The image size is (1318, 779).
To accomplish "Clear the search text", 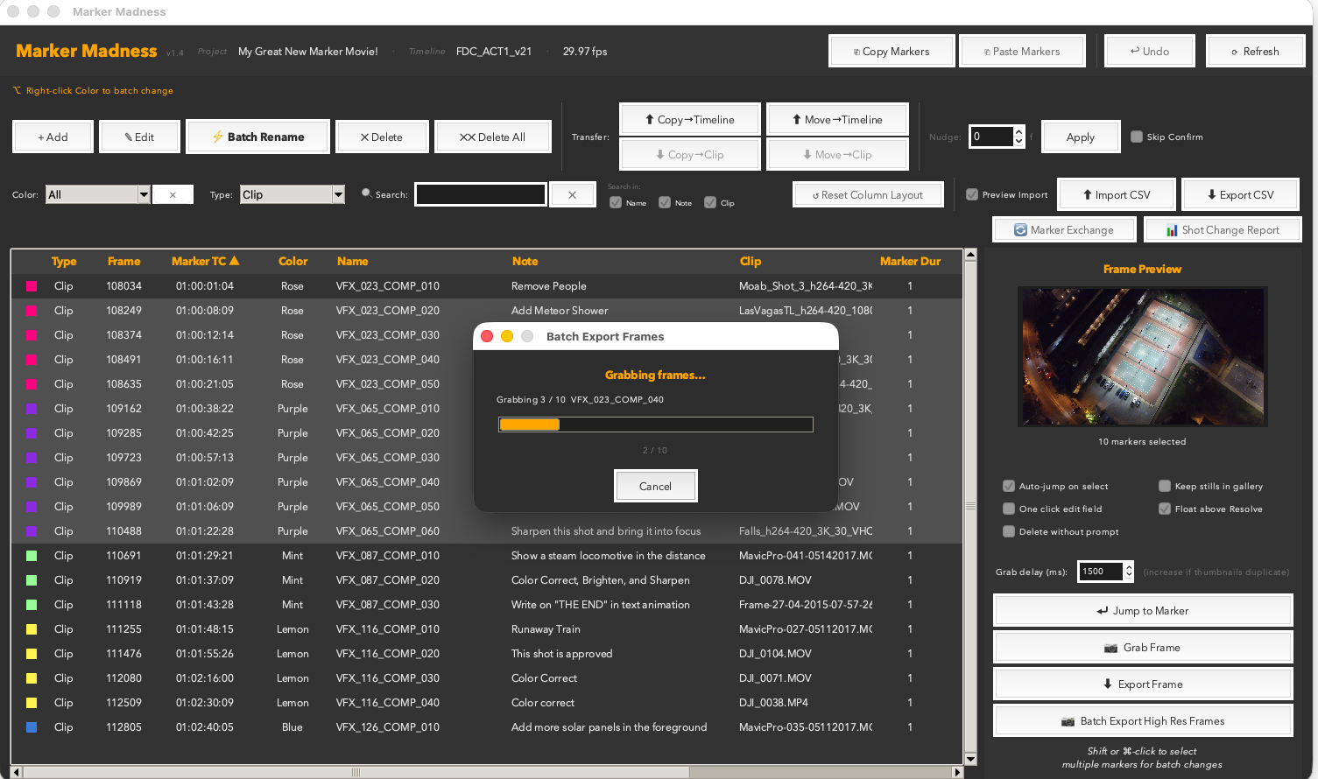I will click(572, 194).
